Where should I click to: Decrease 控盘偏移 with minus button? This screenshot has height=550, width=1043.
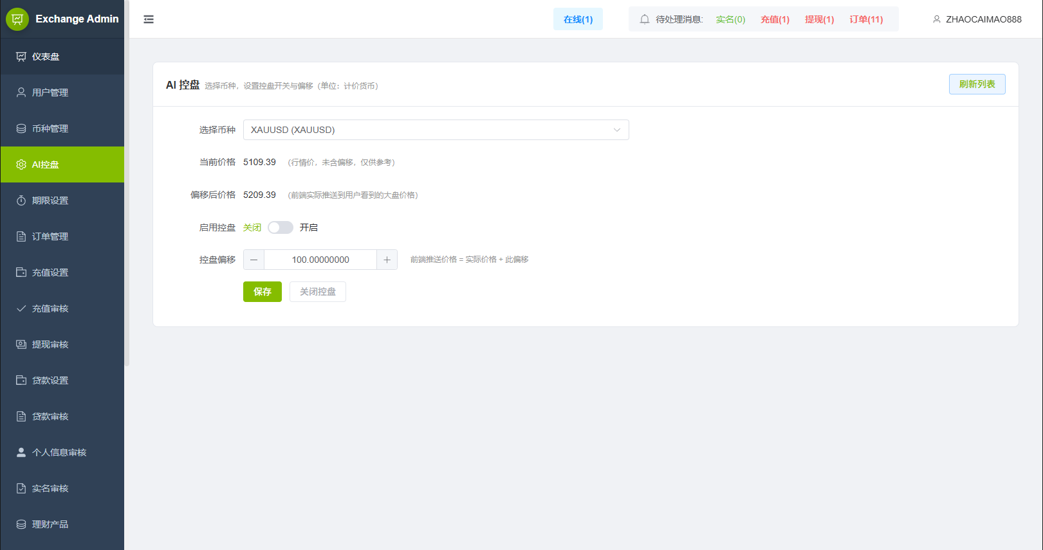[254, 260]
